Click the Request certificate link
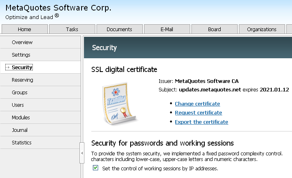The height and width of the screenshot is (178, 292). (198, 112)
